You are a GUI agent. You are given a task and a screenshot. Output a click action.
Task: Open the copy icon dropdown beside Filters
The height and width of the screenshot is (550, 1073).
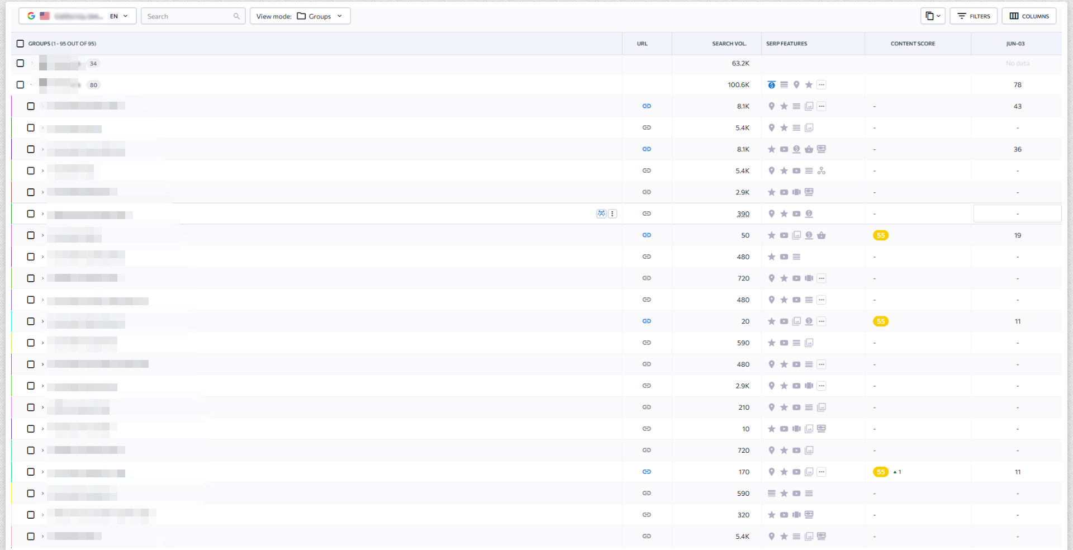[932, 16]
